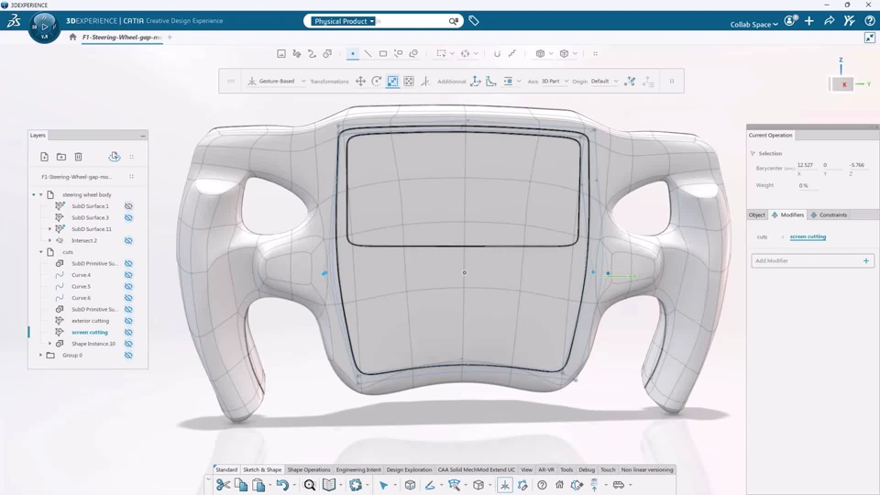Image resolution: width=880 pixels, height=495 pixels.
Task: Click the trash delete icon in Layers panel
Action: tap(79, 157)
